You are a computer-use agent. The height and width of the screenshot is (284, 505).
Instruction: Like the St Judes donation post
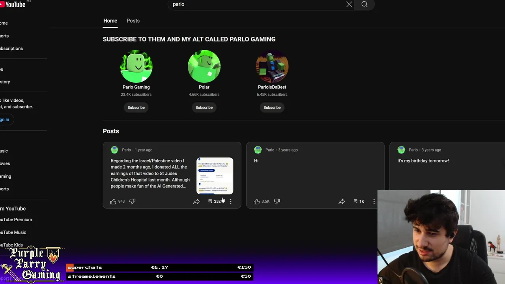(113, 201)
